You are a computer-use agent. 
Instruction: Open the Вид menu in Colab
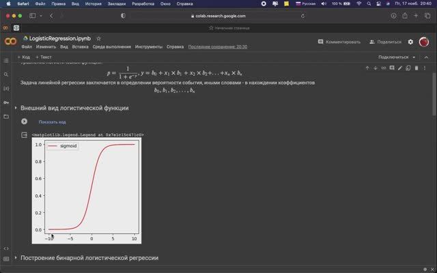tap(64, 47)
